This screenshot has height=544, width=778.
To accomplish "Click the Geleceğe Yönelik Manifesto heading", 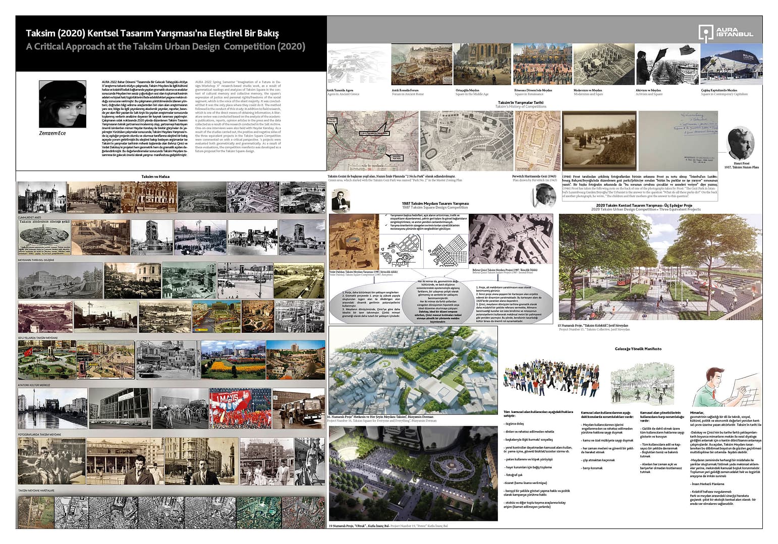I will coord(638,349).
